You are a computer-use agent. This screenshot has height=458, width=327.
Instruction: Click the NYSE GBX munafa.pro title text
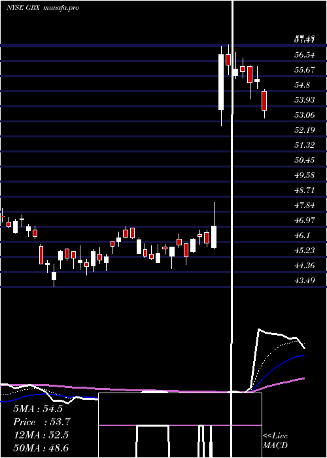(x=43, y=8)
